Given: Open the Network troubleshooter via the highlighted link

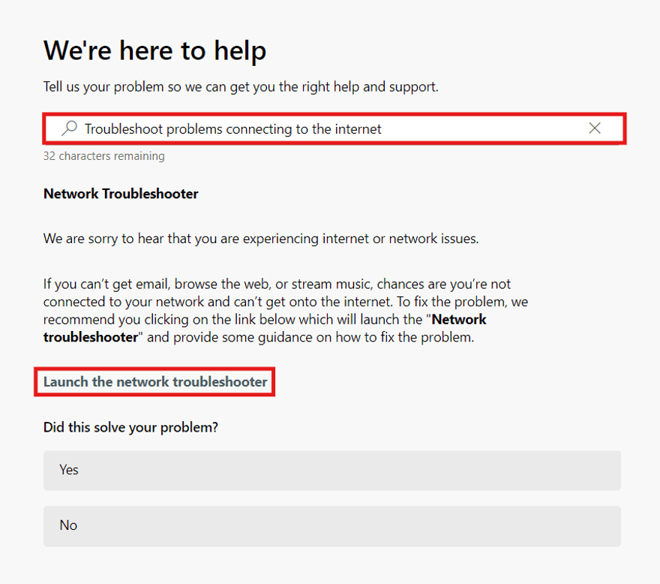Looking at the screenshot, I should coord(154,381).
